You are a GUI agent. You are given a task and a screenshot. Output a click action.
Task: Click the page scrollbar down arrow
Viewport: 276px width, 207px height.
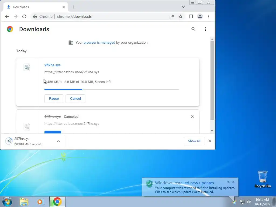click(212, 131)
